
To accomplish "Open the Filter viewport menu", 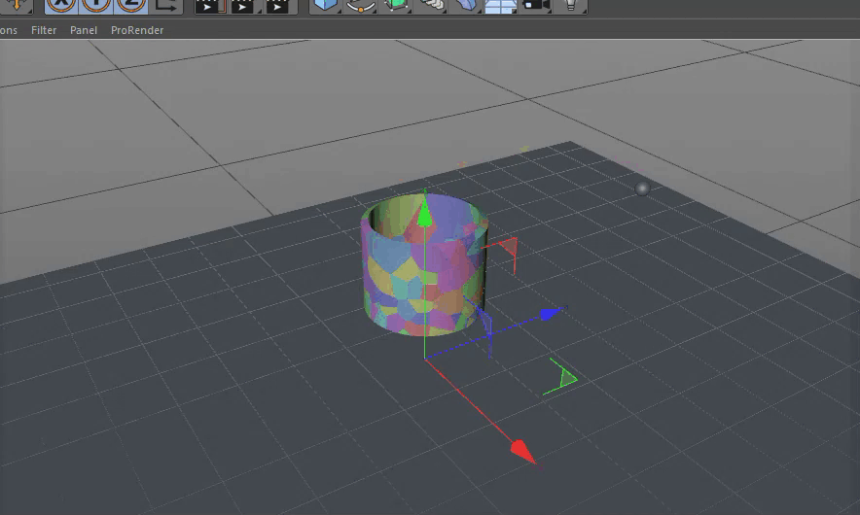I will click(x=44, y=30).
